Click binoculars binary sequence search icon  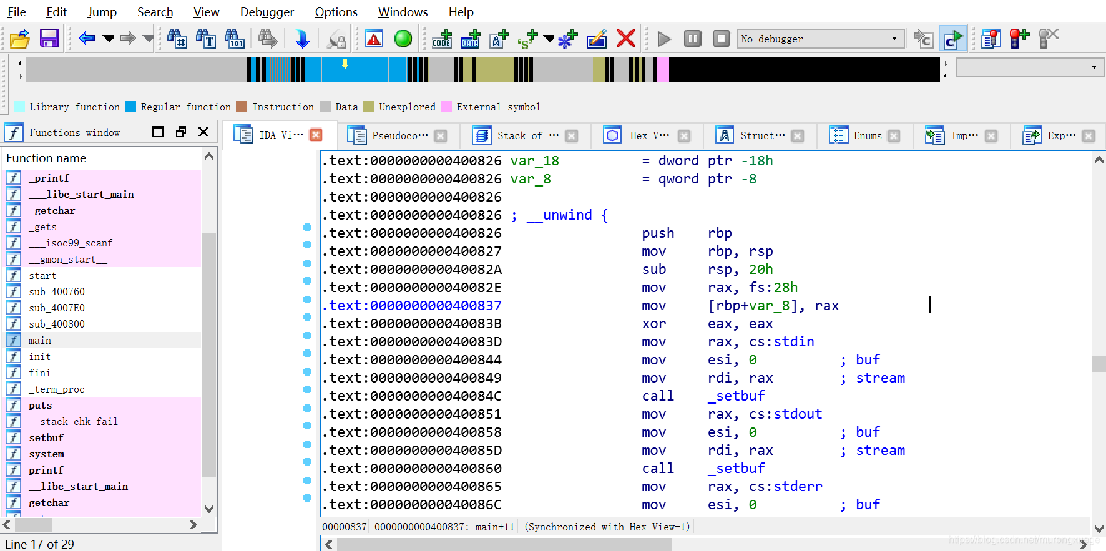pos(235,39)
